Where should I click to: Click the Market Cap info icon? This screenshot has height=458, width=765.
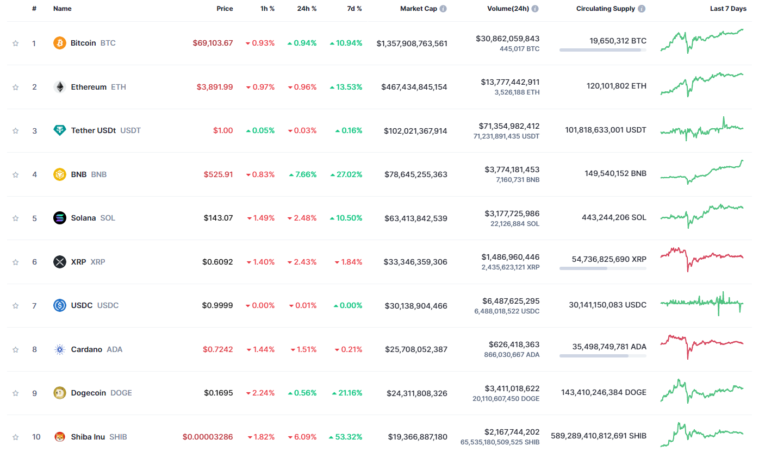(443, 9)
